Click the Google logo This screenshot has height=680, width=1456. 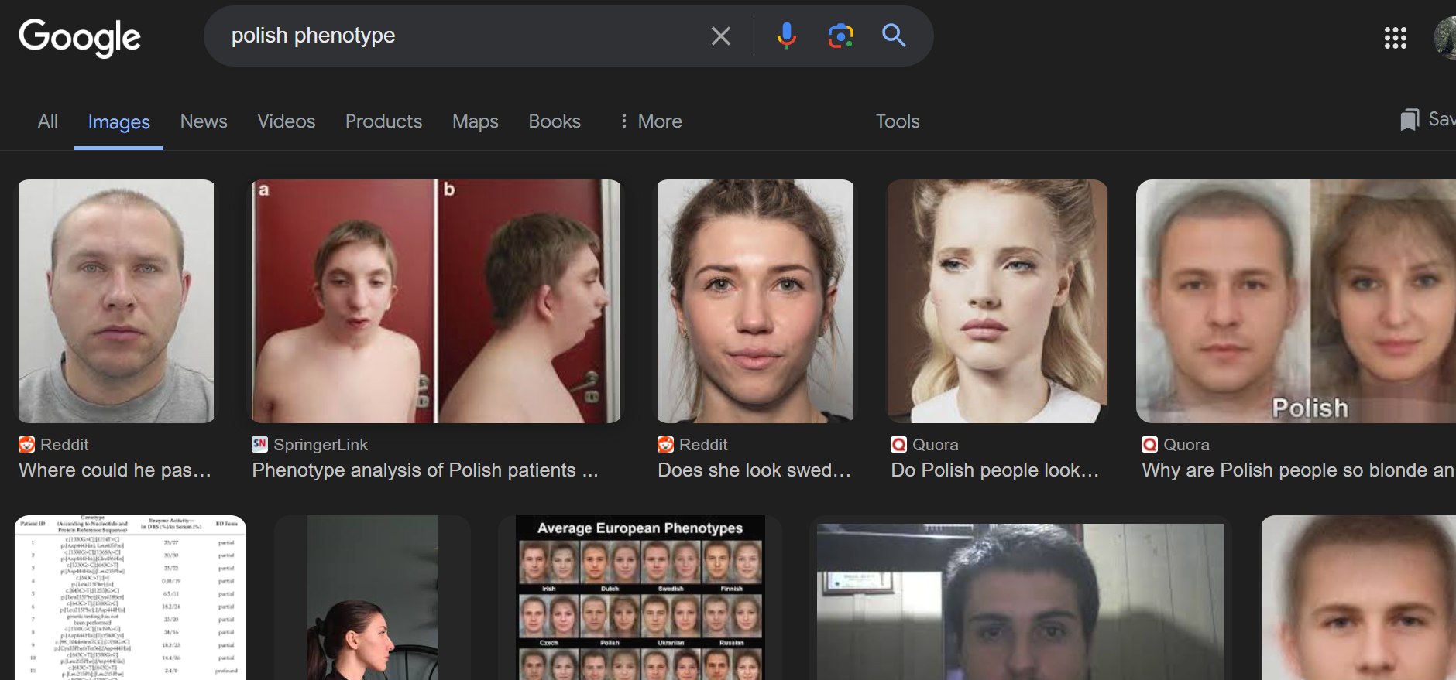click(80, 37)
